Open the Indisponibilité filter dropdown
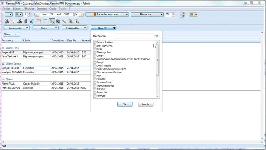The image size is (266, 150). point(74,28)
